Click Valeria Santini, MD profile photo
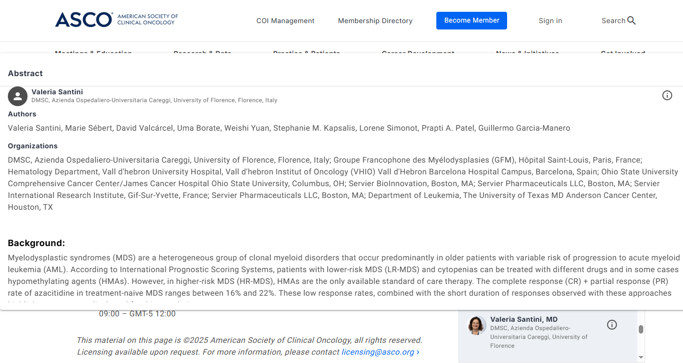683x363 pixels. click(476, 325)
